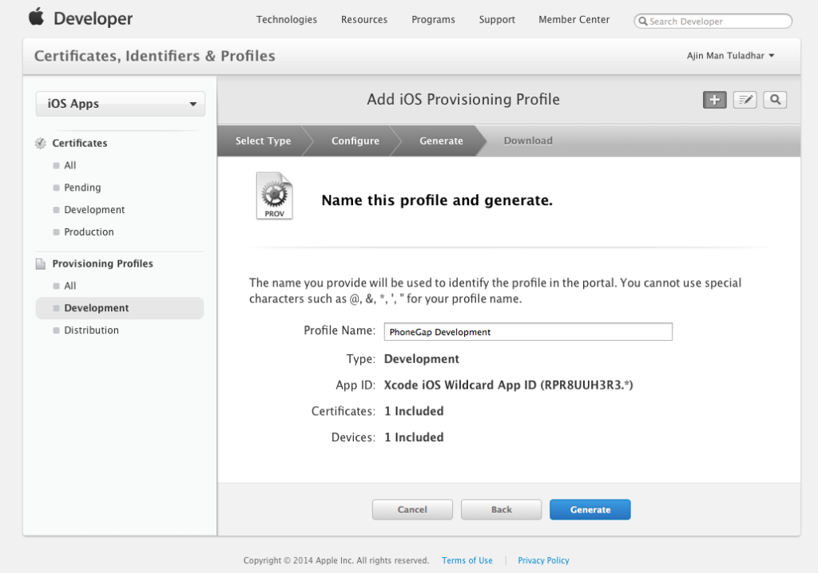The height and width of the screenshot is (573, 818).
Task: Click the Xcode iOS Wildcard App ID text
Action: click(x=509, y=385)
